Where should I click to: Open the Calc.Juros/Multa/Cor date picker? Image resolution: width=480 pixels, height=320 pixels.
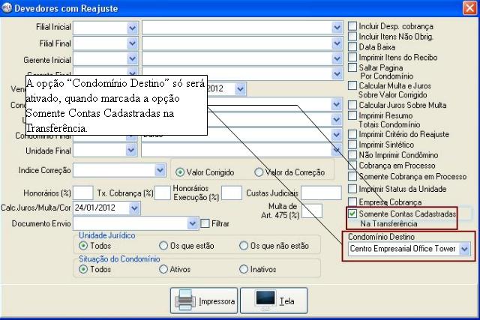pyautogui.click(x=134, y=208)
